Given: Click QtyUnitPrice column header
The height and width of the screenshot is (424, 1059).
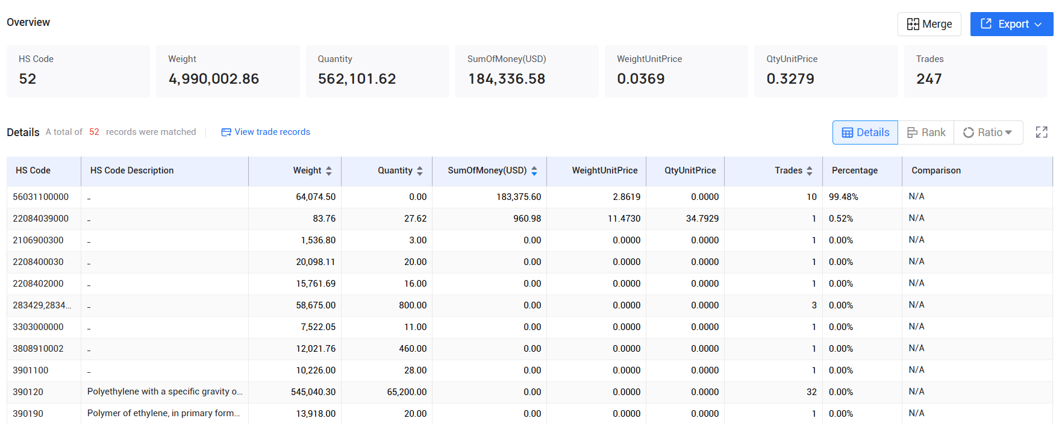Looking at the screenshot, I should point(685,171).
